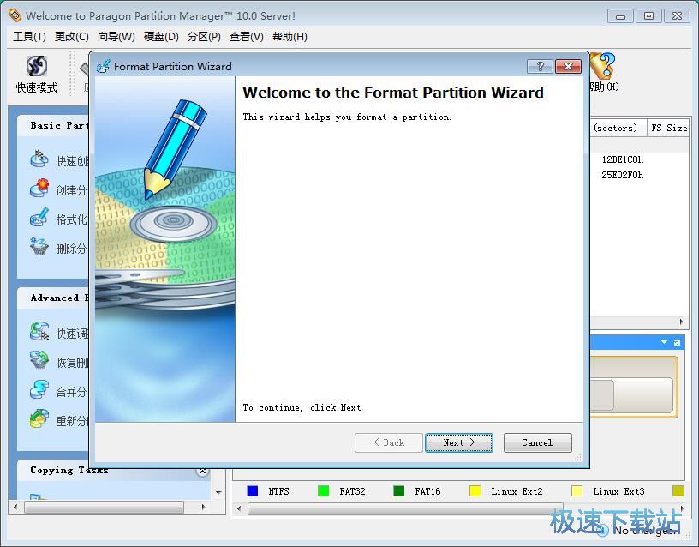
Task: Click the 快速模式 express mode toolbar icon
Action: point(37,66)
